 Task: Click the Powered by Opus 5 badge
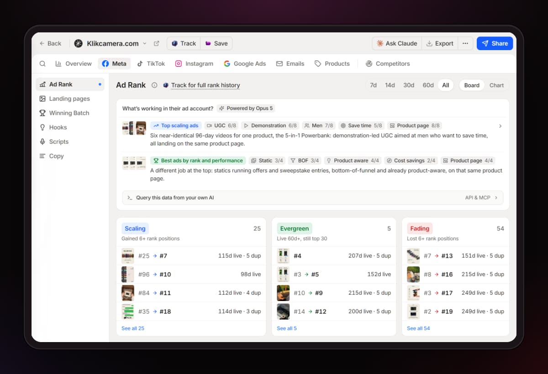pos(246,109)
